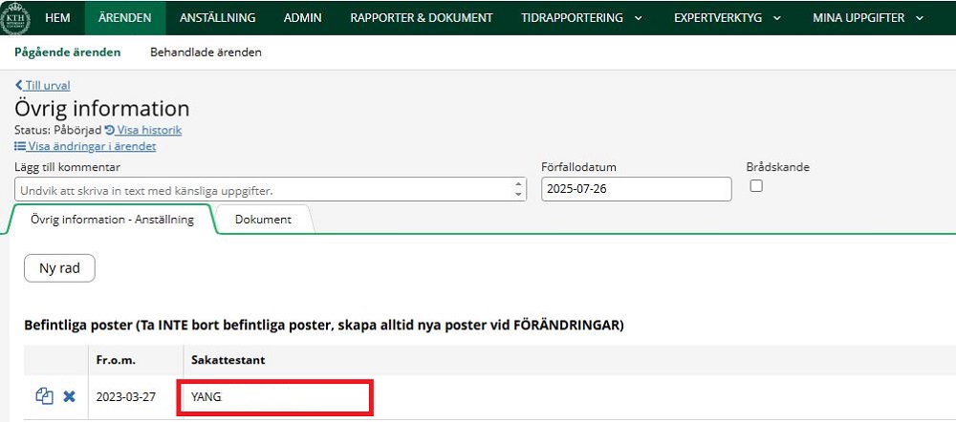
Task: Click the 2023-03-27 date cell
Action: pos(125,397)
